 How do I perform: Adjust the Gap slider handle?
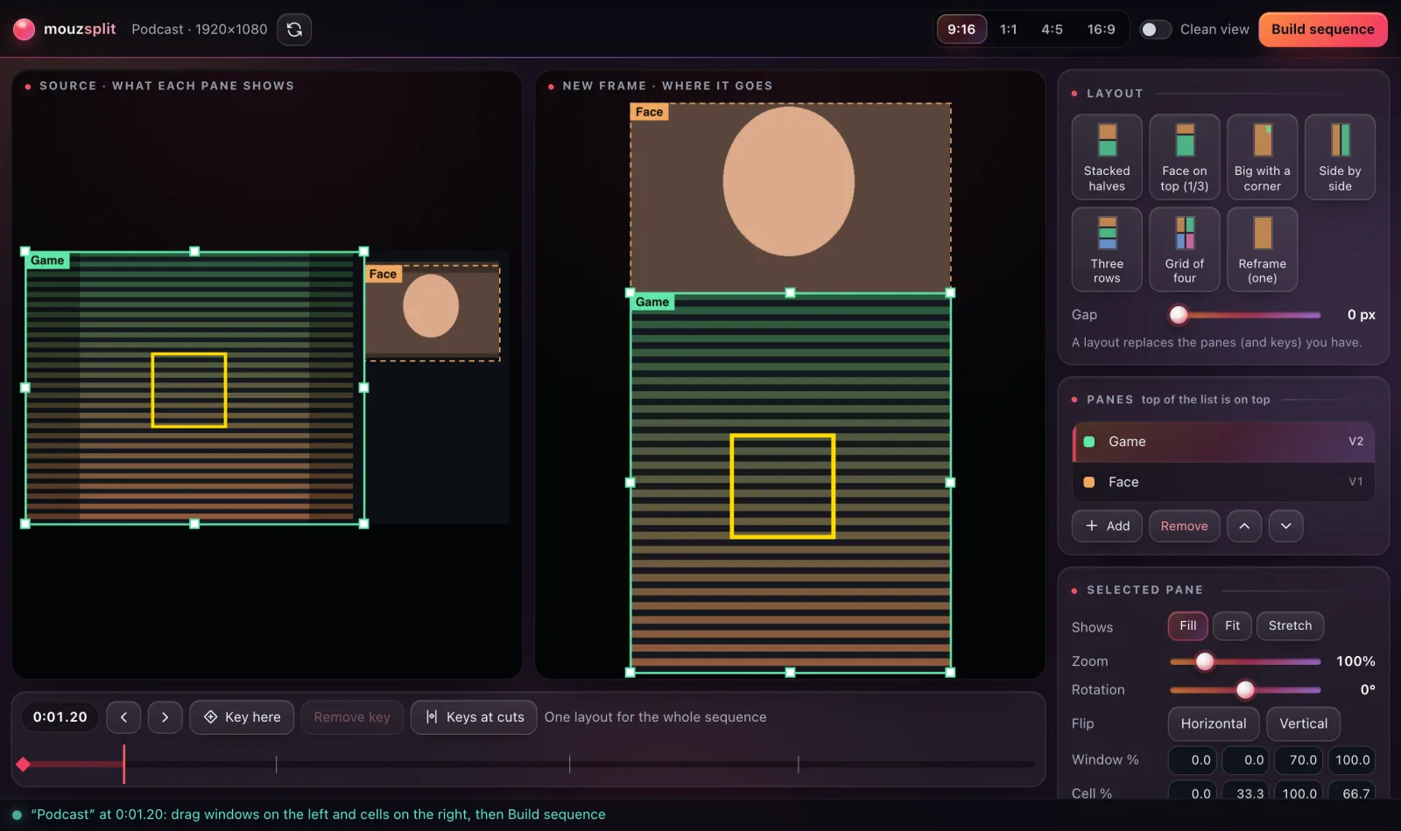(x=1179, y=315)
